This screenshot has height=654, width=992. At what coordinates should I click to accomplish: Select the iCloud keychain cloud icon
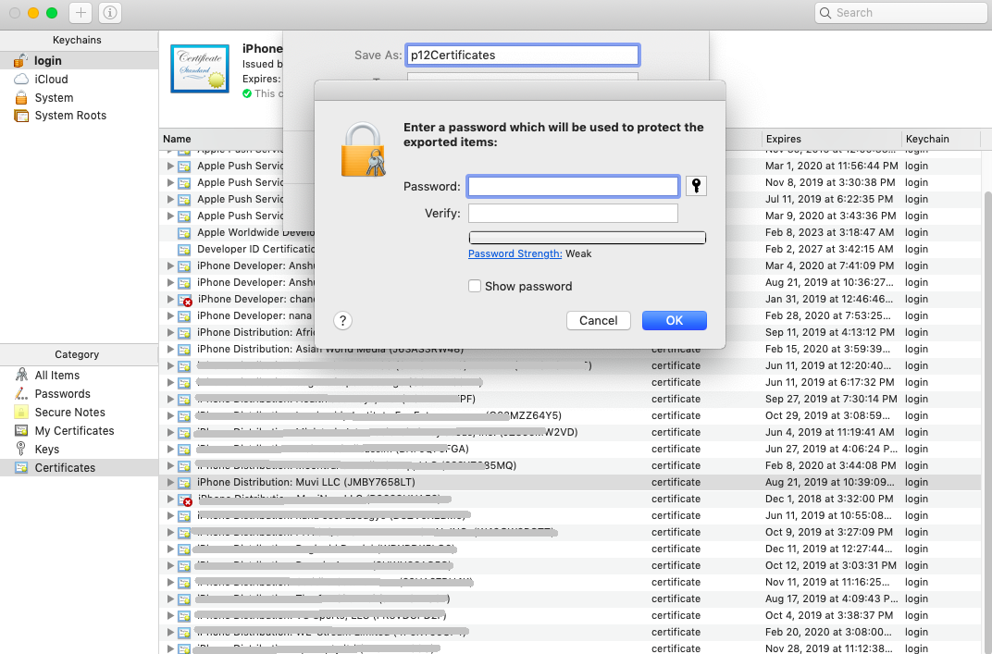21,79
